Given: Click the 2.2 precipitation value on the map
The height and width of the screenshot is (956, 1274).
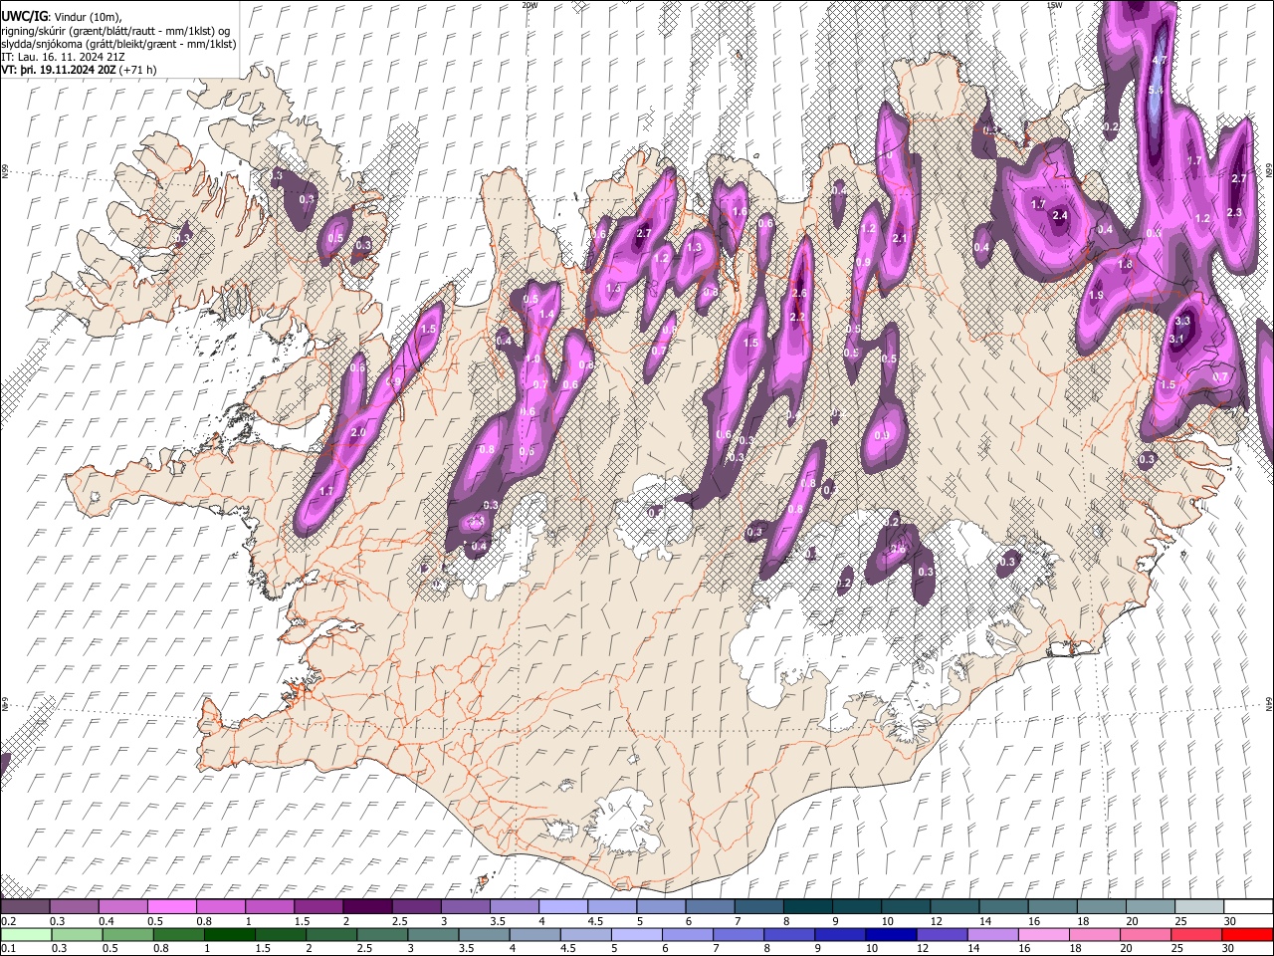Looking at the screenshot, I should tap(796, 317).
